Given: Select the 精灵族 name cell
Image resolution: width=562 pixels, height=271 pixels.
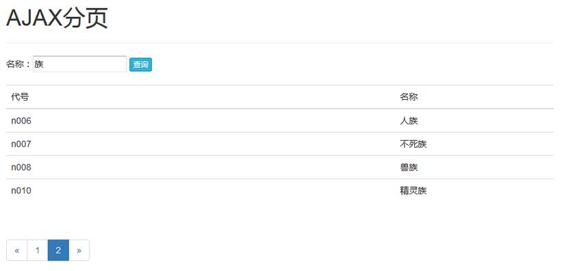Looking at the screenshot, I should [x=413, y=191].
